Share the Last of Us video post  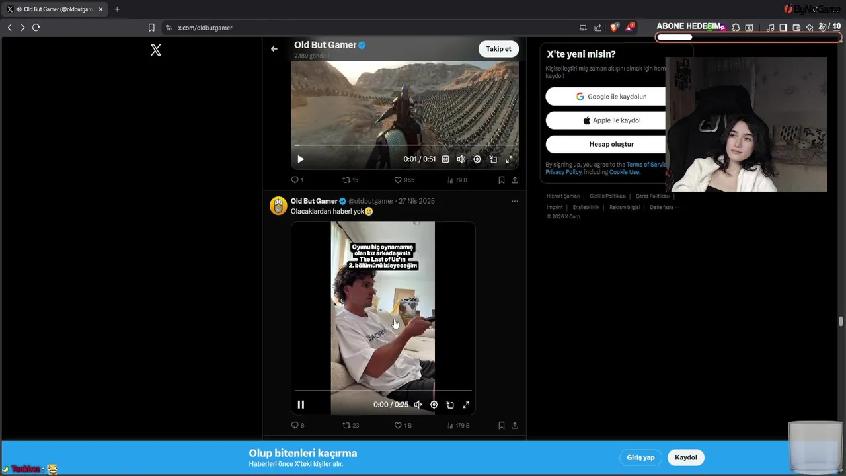click(515, 426)
